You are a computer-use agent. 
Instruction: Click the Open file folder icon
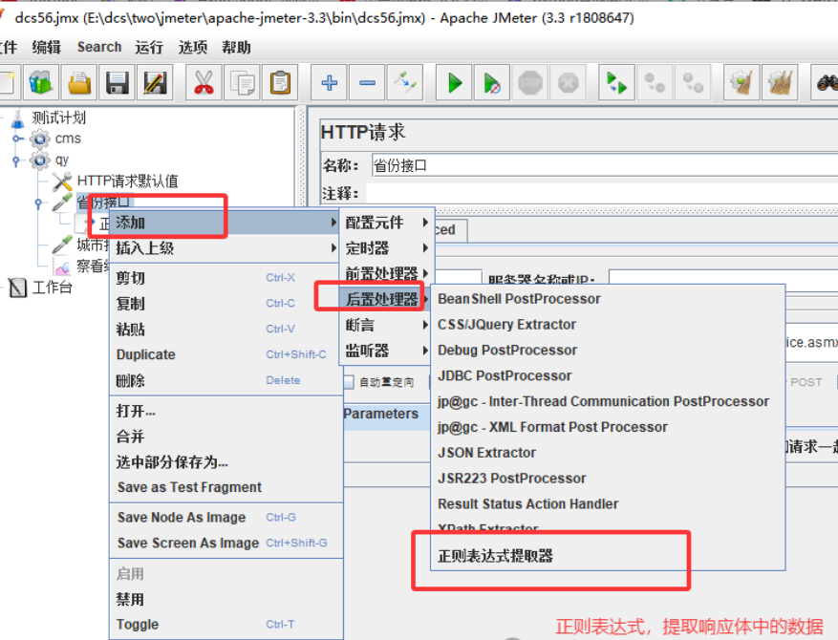[x=79, y=83]
